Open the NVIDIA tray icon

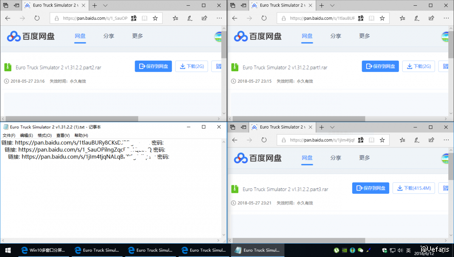[x=344, y=250]
